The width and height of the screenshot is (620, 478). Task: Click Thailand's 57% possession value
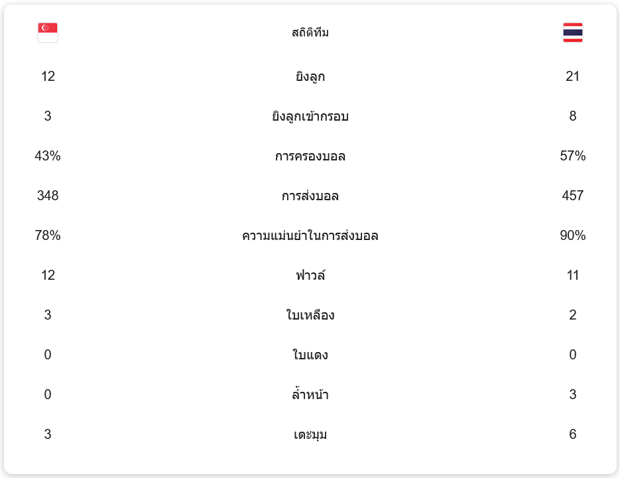(572, 156)
